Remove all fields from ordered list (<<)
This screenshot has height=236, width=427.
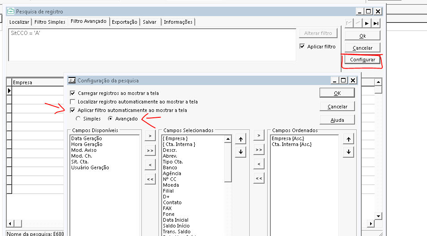coord(259,178)
